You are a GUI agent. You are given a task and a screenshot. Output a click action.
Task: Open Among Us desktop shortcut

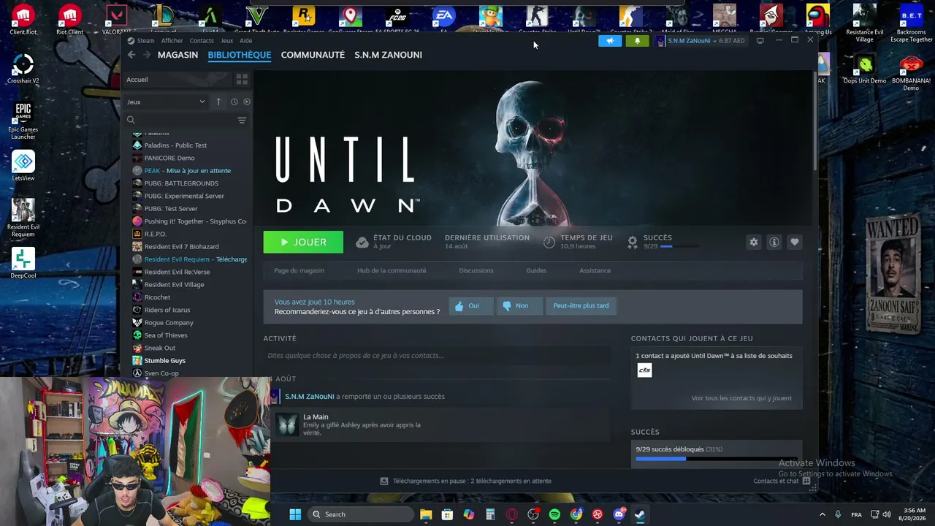tap(818, 20)
